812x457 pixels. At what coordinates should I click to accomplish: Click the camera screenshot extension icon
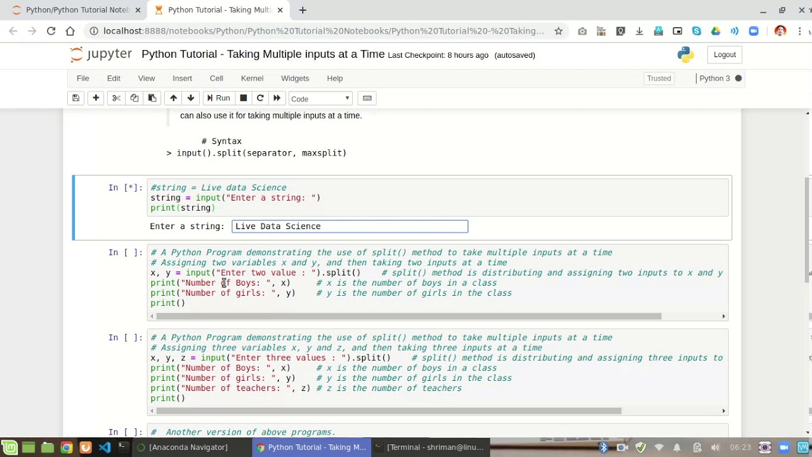pos(582,31)
